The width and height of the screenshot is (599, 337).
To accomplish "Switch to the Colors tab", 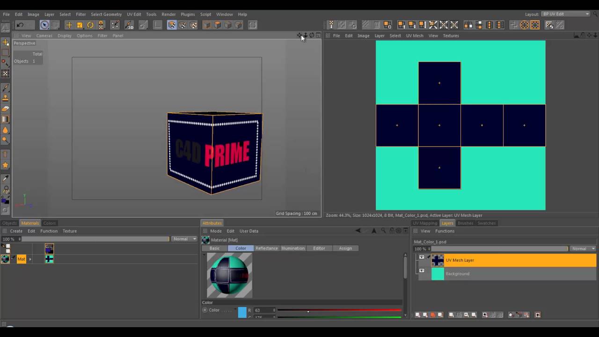I will [x=49, y=223].
